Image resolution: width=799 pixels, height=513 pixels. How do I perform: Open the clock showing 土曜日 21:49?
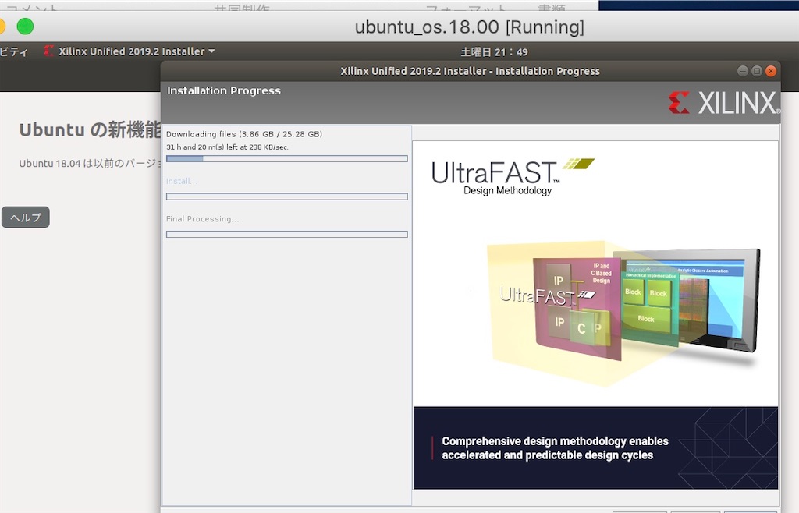[x=494, y=52]
